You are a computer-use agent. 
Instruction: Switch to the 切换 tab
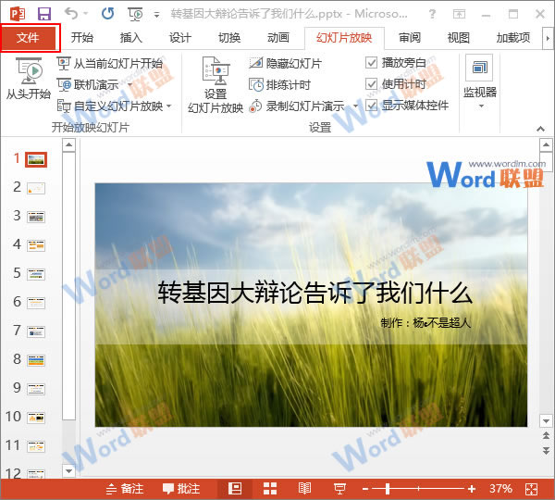(x=229, y=38)
